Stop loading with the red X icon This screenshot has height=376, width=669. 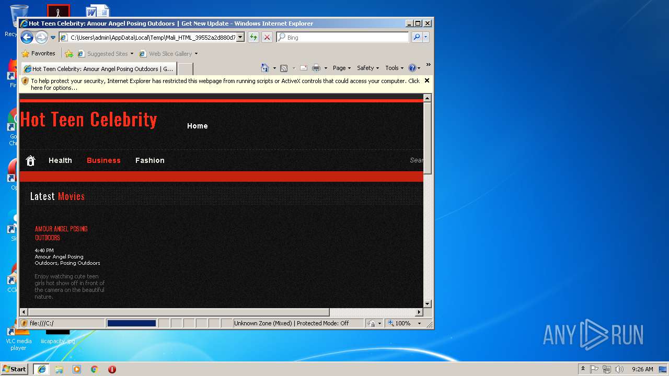point(267,37)
